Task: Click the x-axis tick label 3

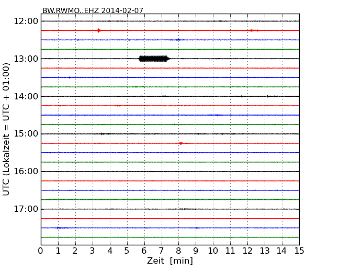Action: 93,251
